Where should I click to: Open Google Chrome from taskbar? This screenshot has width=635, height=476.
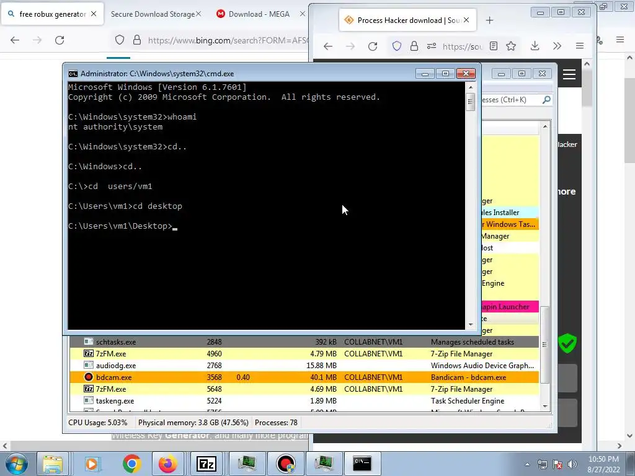(x=131, y=464)
